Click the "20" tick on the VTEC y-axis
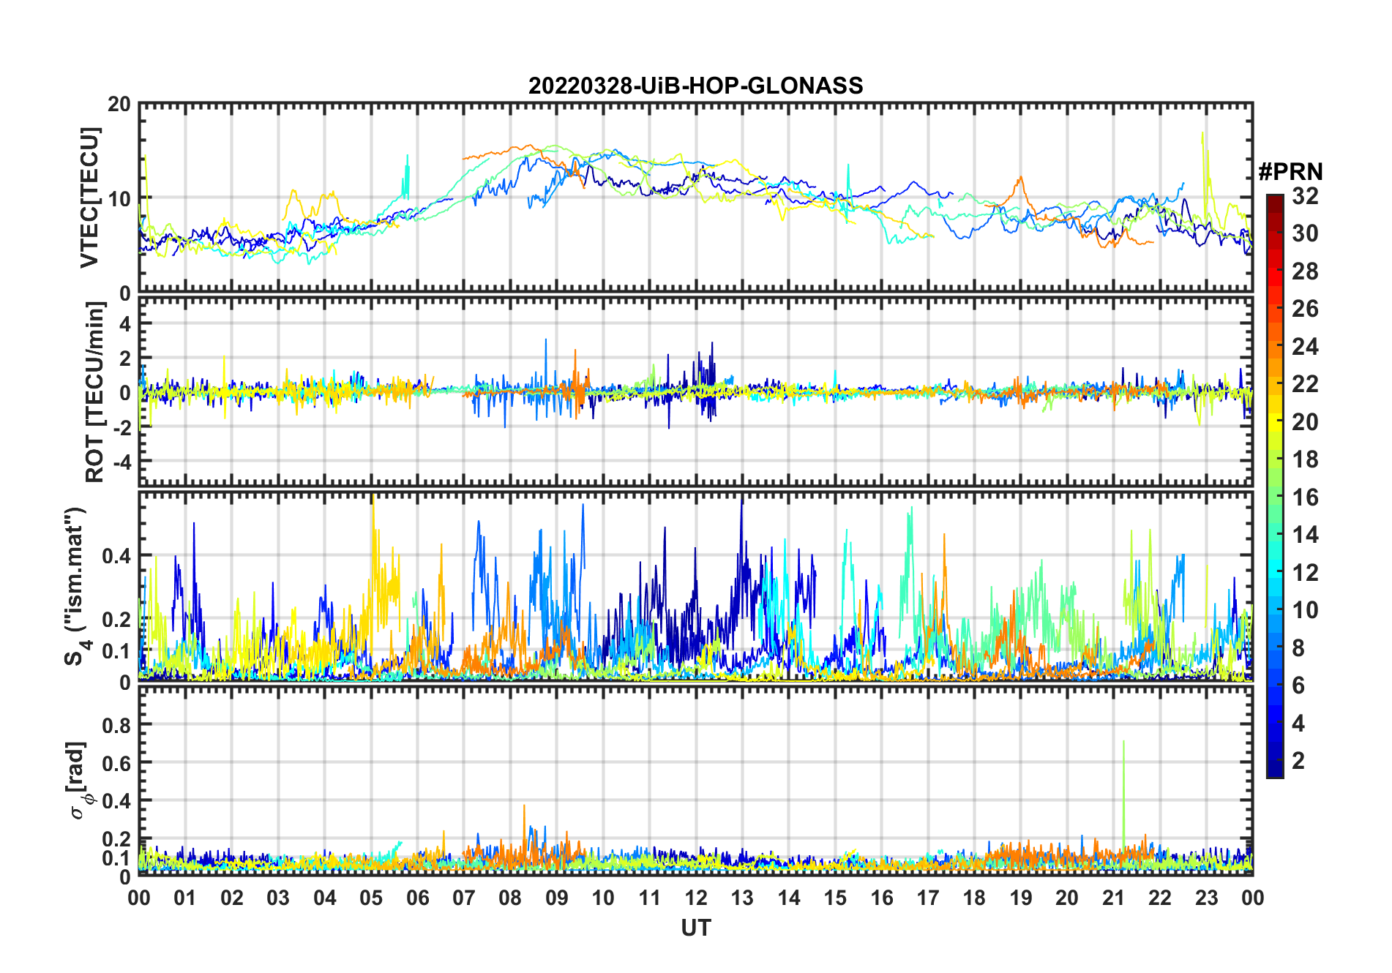Screen dimensions: 1392x973 (119, 104)
